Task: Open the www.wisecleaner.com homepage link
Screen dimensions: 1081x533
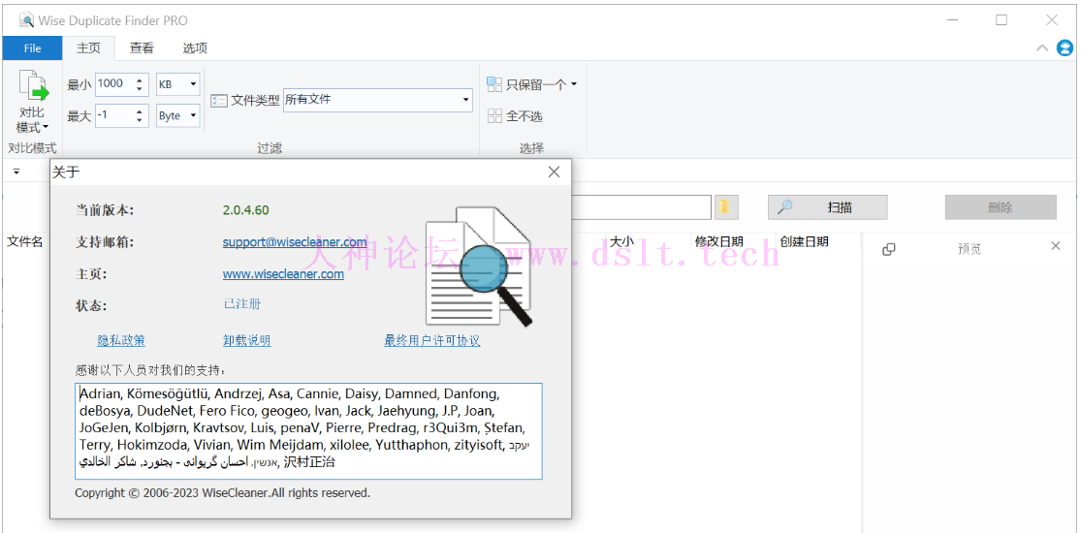Action: 283,273
